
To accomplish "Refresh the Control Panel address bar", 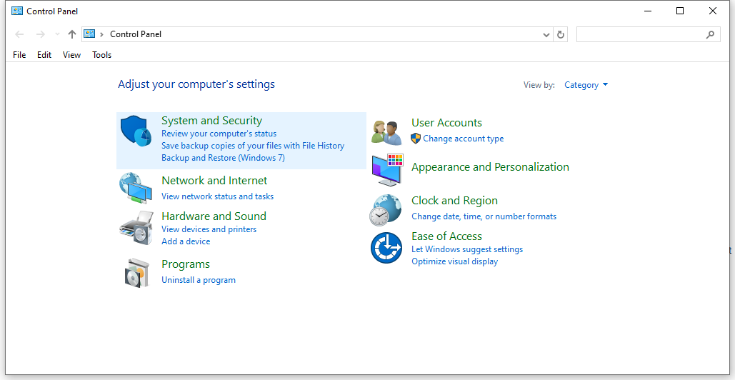I will (x=561, y=34).
